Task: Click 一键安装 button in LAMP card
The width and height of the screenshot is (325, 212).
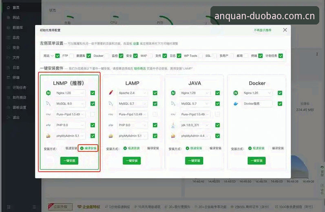Action: click(132, 161)
